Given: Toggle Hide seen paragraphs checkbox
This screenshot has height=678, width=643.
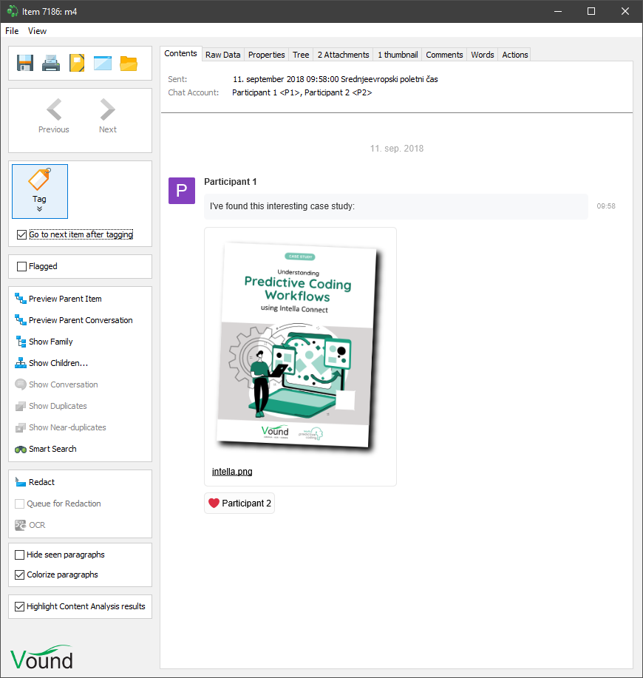Looking at the screenshot, I should pyautogui.click(x=20, y=555).
